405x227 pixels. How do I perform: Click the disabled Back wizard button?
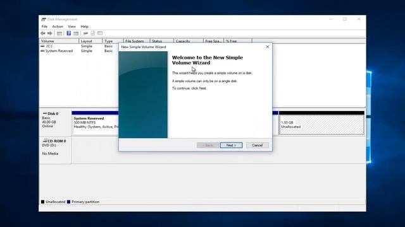click(208, 145)
